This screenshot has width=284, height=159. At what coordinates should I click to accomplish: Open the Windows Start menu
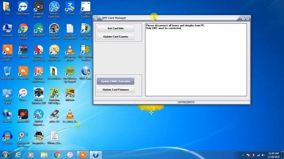5,155
